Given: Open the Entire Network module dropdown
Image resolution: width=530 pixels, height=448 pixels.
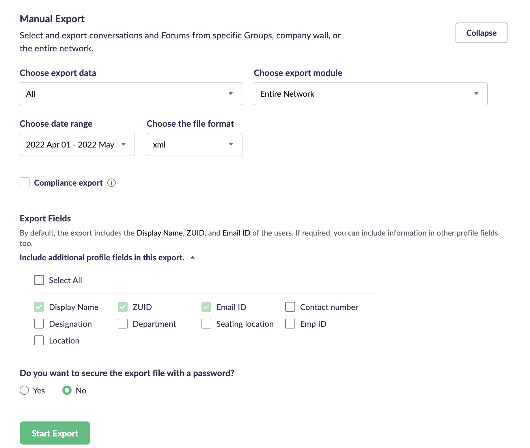Looking at the screenshot, I should click(x=370, y=94).
